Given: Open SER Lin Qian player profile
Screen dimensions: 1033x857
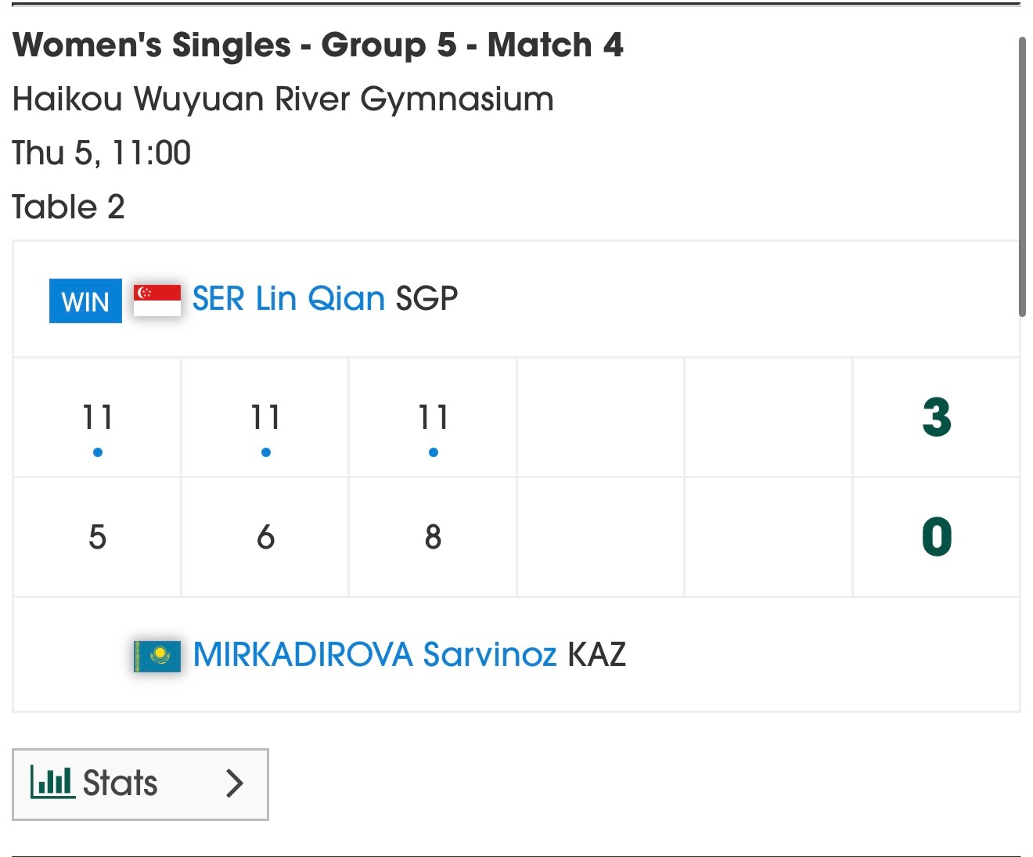Looking at the screenshot, I should click(x=288, y=299).
